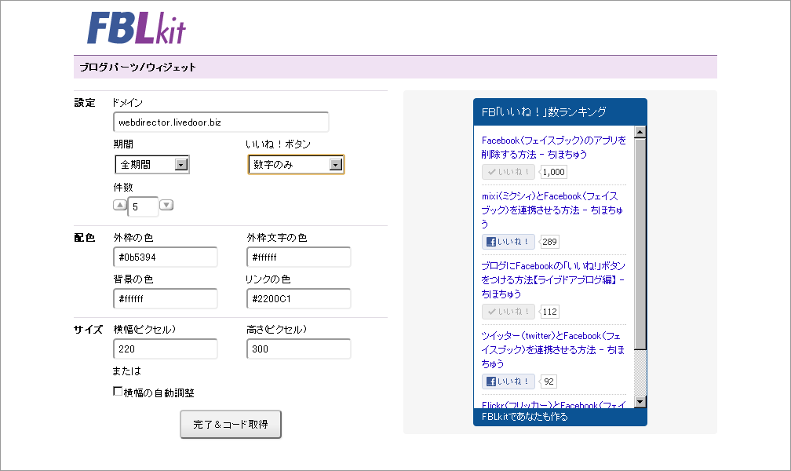
Task: Edit the domain input field
Action: pyautogui.click(x=221, y=122)
